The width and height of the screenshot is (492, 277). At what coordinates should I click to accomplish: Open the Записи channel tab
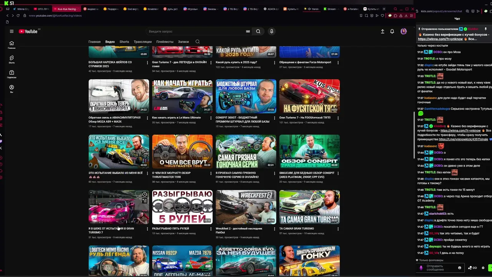(183, 42)
